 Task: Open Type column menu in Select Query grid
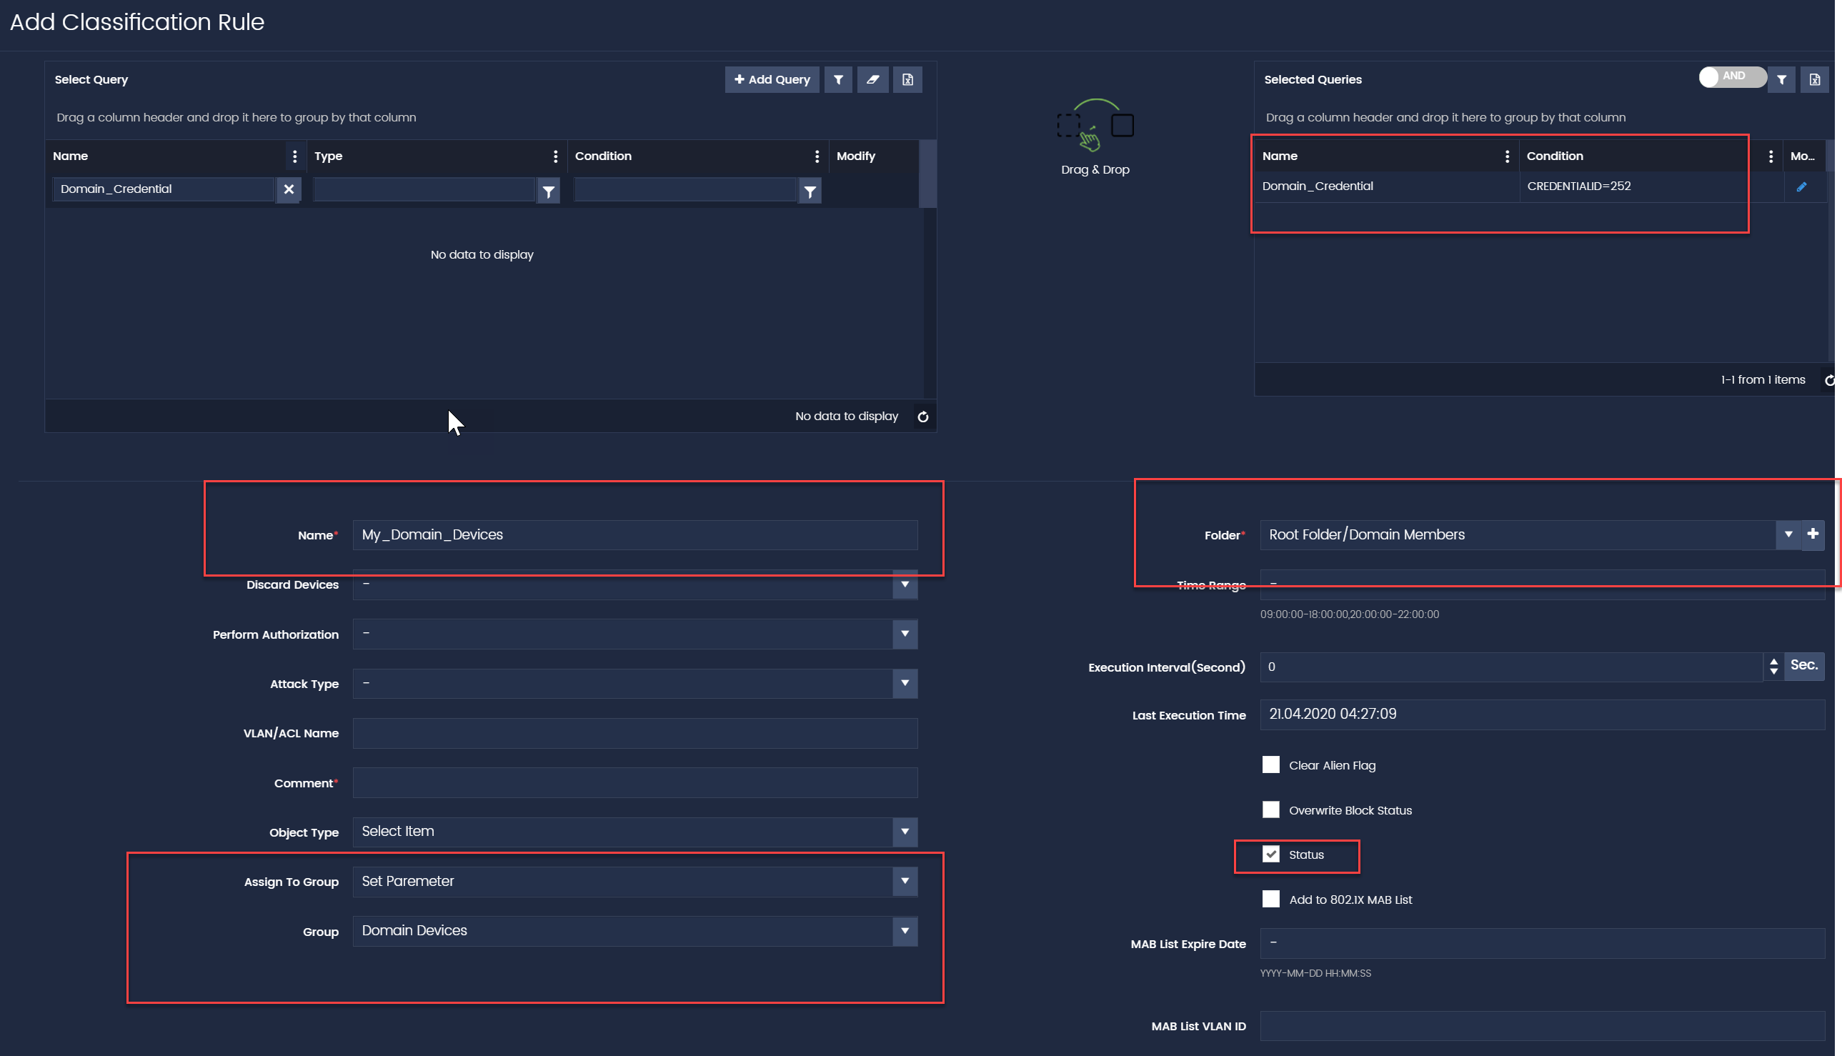click(555, 156)
